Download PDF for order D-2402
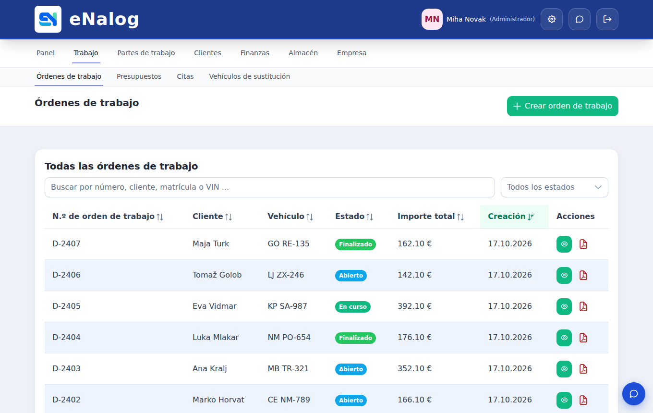This screenshot has height=413, width=653. tap(583, 400)
